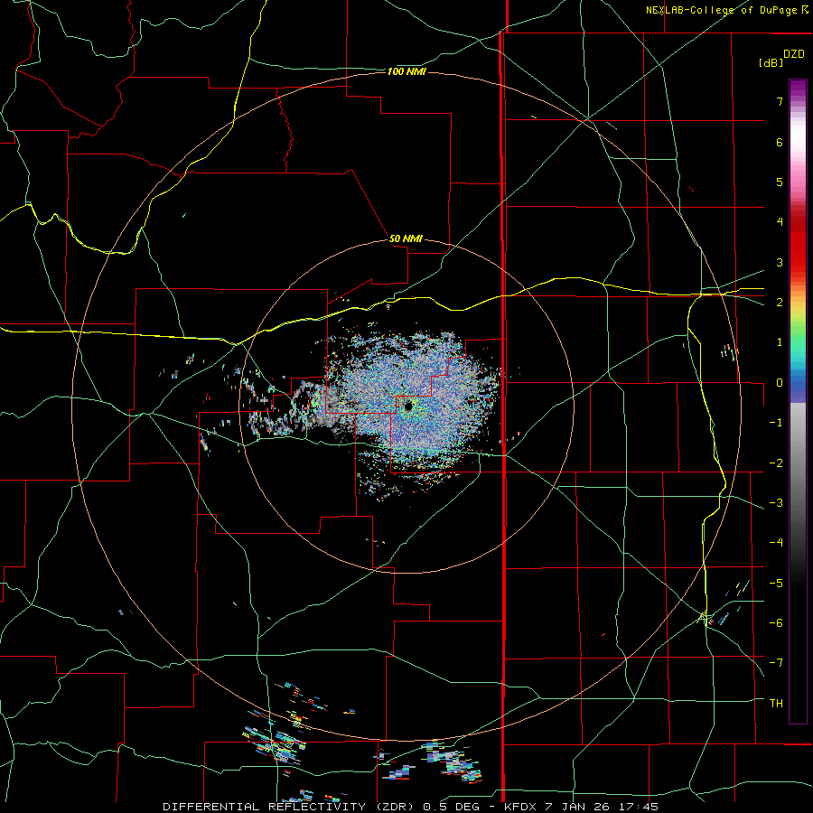Click the -7 value on color scale
813x813 pixels.
pos(776,663)
